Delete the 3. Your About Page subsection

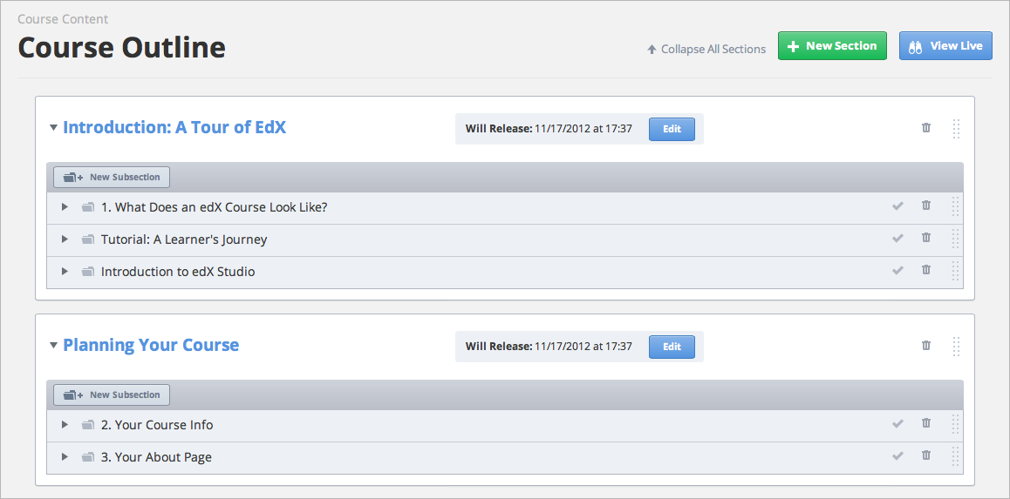tap(926, 455)
